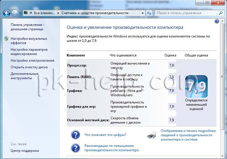Select the "Процессор:" row label
227x159 pixels.
(x=77, y=65)
